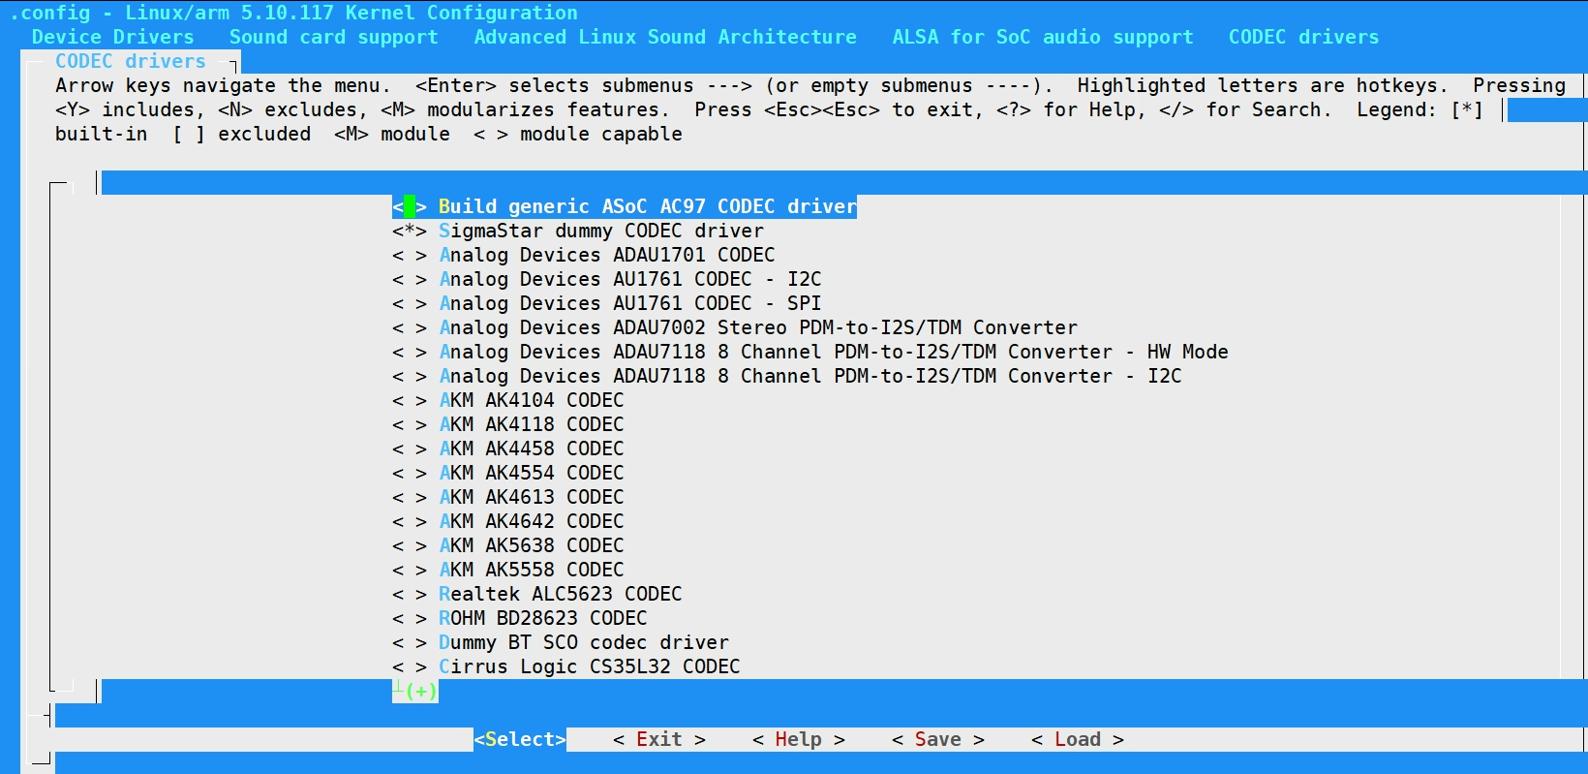Select AKM AK4613 CODEC entry
This screenshot has width=1588, height=774.
[532, 497]
